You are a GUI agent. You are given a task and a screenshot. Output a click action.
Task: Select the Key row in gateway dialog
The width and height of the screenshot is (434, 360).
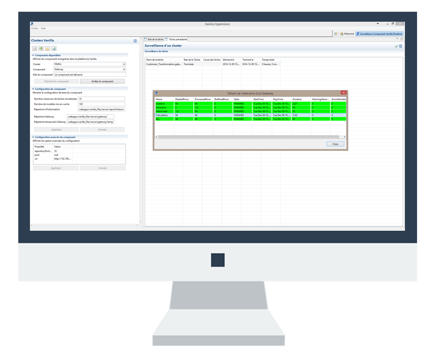[250, 119]
